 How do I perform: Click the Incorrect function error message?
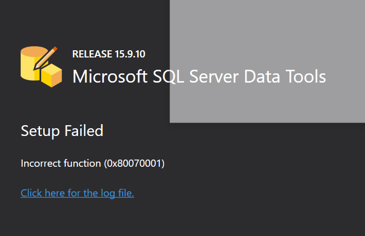[x=93, y=164]
